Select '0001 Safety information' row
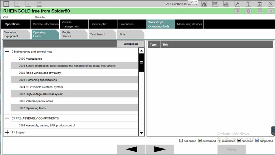This screenshot has height=155, width=275. [x=74, y=66]
